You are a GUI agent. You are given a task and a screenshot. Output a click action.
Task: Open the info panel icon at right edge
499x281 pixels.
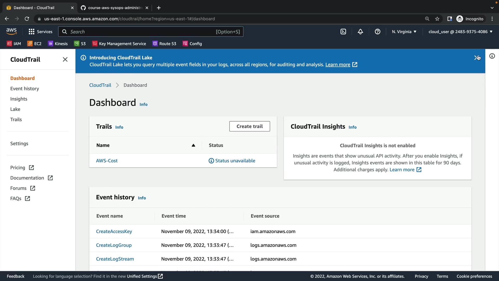[492, 56]
